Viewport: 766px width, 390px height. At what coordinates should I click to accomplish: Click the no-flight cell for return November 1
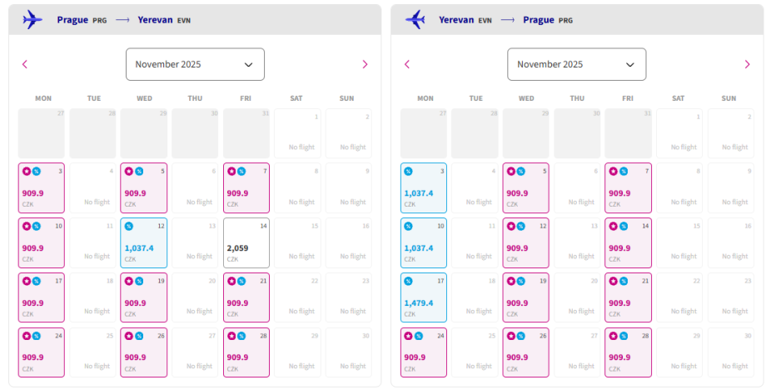(x=679, y=134)
